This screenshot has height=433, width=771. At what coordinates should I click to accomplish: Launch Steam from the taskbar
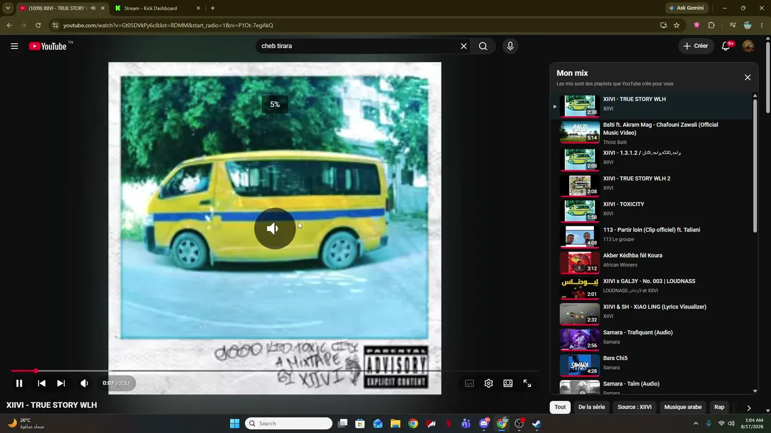tap(537, 423)
